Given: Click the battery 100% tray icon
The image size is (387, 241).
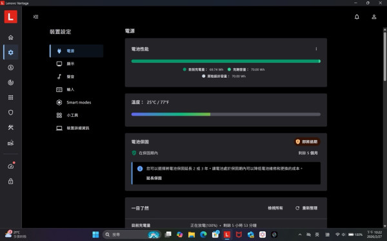Looking at the screenshot, I should pos(355,235).
